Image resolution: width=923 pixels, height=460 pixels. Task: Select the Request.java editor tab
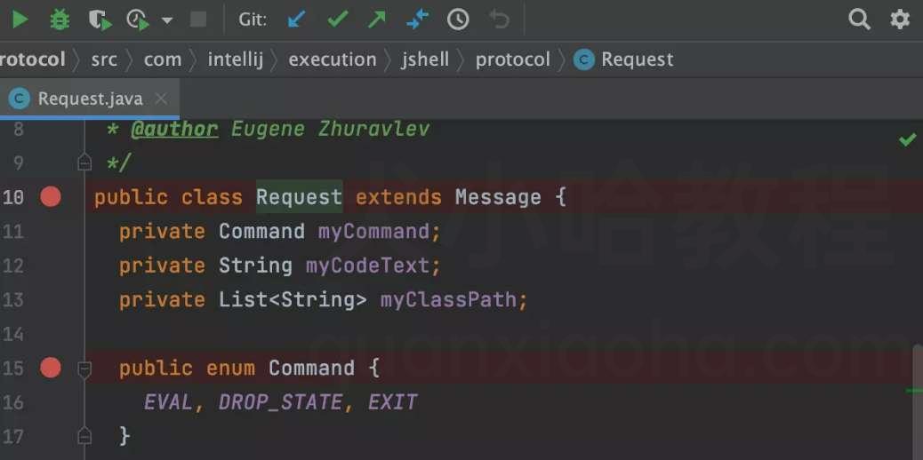click(90, 99)
